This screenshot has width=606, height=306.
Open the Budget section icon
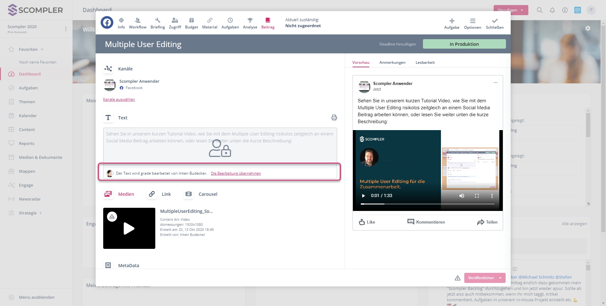point(191,21)
